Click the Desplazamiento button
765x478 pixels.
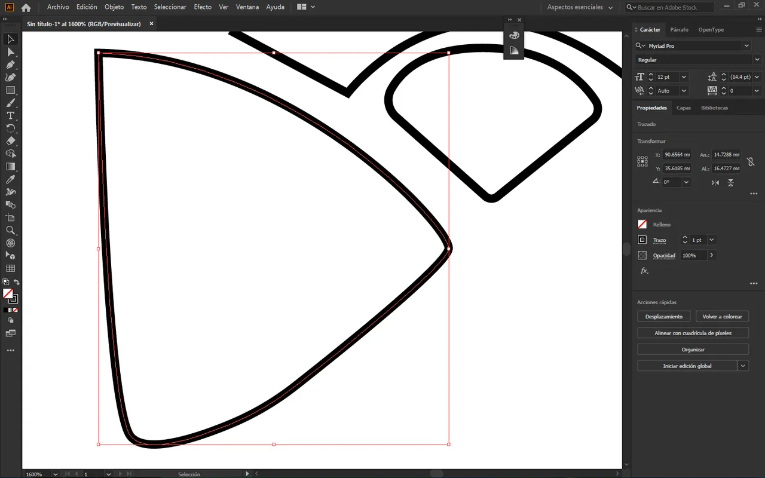pyautogui.click(x=664, y=317)
